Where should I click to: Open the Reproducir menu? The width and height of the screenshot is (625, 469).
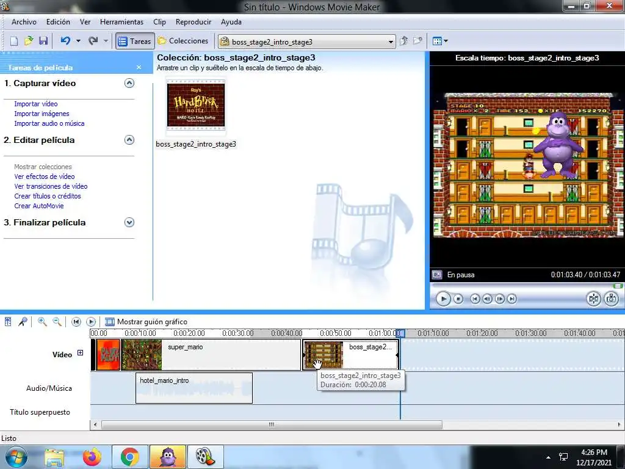click(193, 22)
